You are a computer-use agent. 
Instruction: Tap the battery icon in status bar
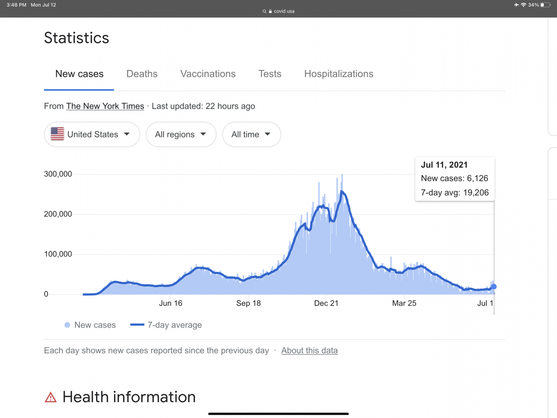(x=545, y=5)
